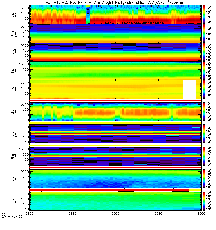Click the color bar beside thb peif panel

[x=204, y=134]
